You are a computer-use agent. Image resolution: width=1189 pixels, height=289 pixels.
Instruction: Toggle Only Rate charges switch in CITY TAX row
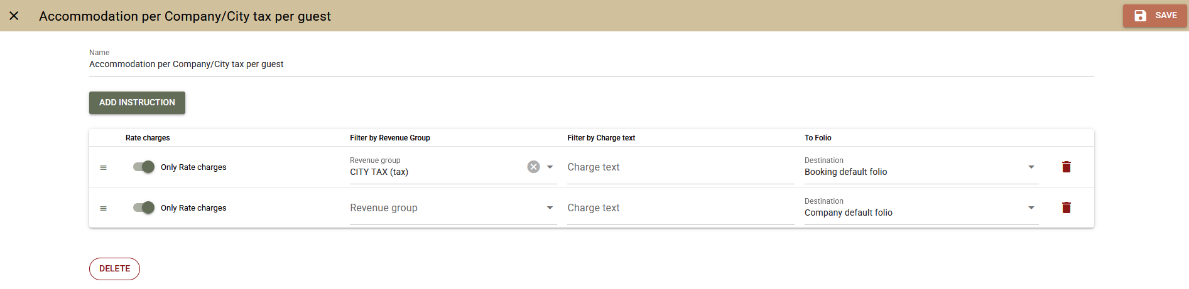point(144,167)
